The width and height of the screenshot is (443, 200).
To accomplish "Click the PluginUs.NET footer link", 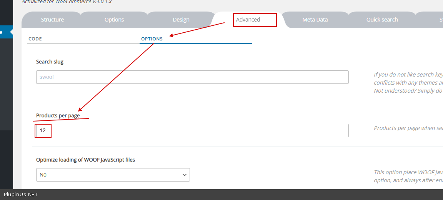I will [21, 195].
